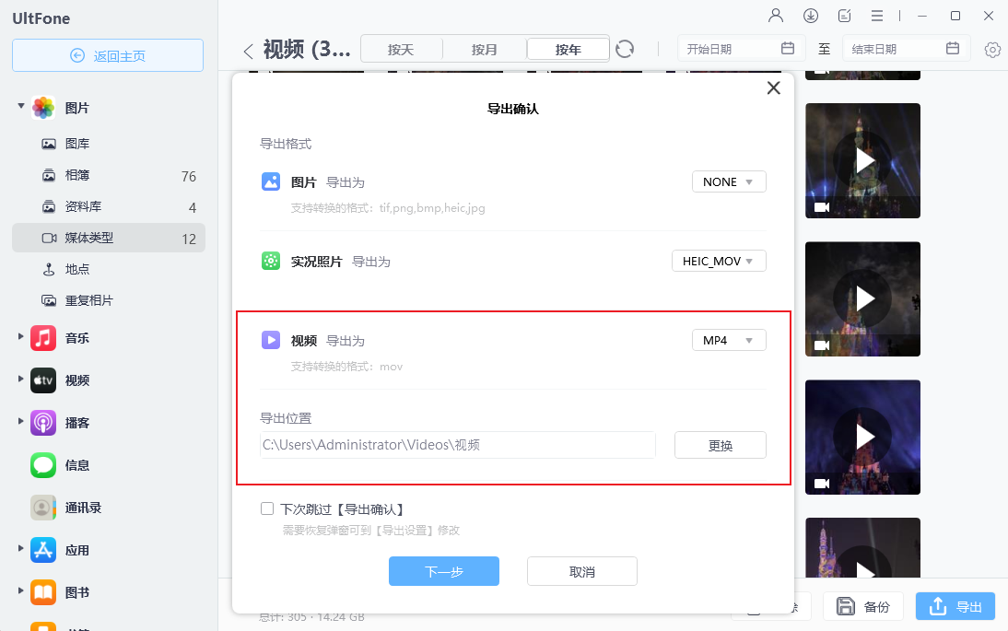This screenshot has width=1008, height=631.
Task: Click the 结束日期 date field
Action: tap(907, 49)
